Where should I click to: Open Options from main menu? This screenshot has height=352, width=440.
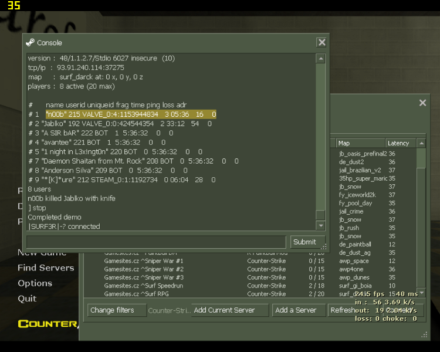[x=35, y=283]
